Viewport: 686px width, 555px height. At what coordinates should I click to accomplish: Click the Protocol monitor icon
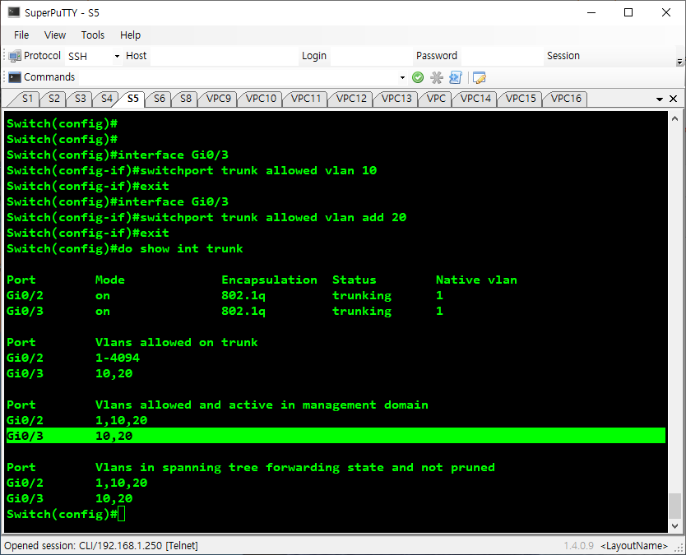pyautogui.click(x=15, y=56)
